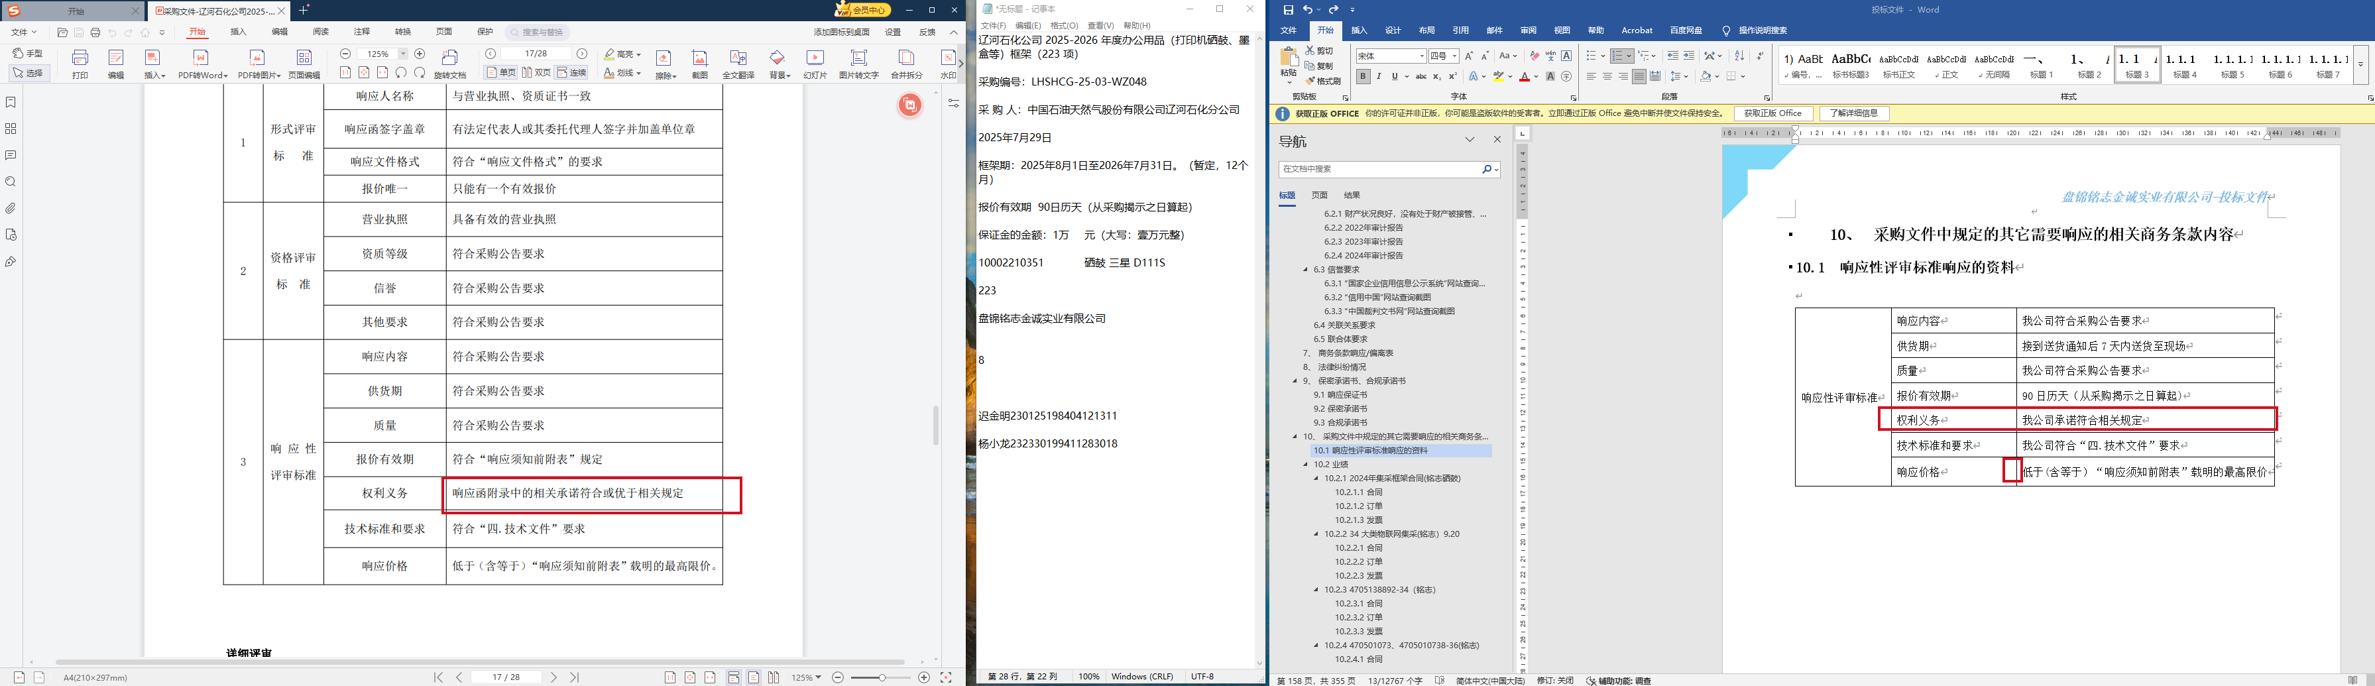Click the increase indent icon in Word
The width and height of the screenshot is (2375, 686).
1689,56
